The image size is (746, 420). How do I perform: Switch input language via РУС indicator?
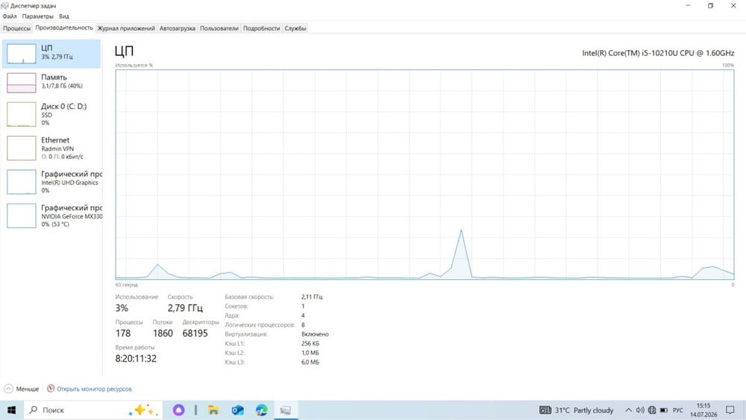click(x=678, y=410)
